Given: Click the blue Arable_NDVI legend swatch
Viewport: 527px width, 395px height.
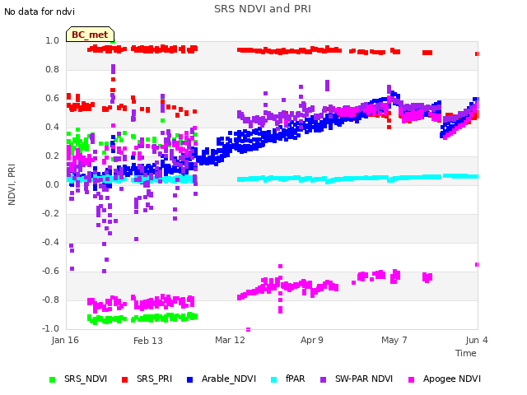Looking at the screenshot, I should click(x=189, y=379).
